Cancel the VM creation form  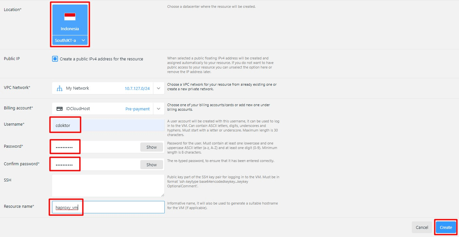coord(422,227)
